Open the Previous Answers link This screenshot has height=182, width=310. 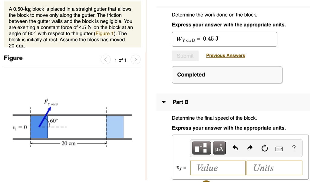point(226,55)
